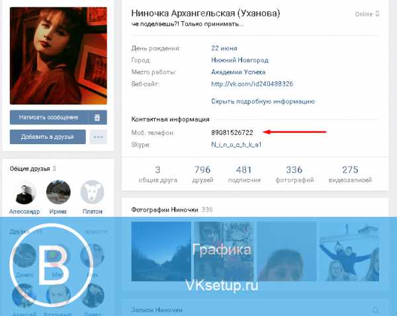Open the profile photo of Ниночка

[58, 56]
